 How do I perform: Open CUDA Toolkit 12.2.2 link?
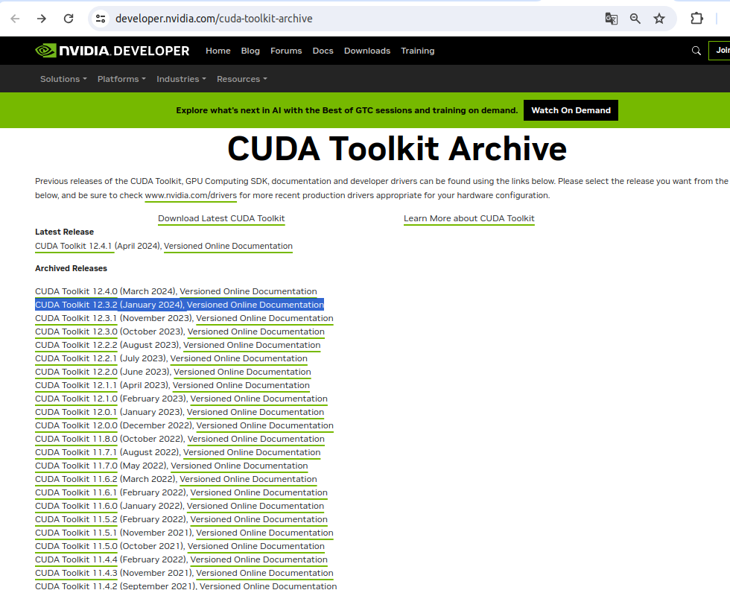click(x=76, y=345)
